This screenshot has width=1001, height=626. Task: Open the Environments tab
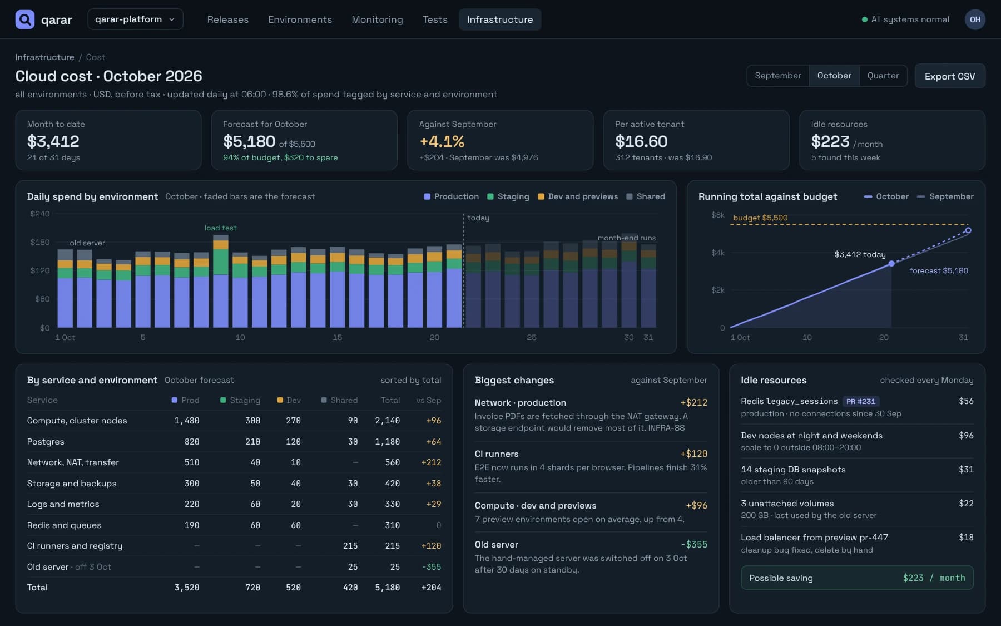(300, 19)
